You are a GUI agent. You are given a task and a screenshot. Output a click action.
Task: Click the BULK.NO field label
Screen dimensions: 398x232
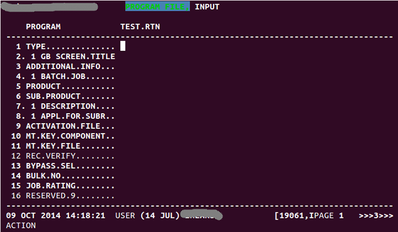pos(43,176)
